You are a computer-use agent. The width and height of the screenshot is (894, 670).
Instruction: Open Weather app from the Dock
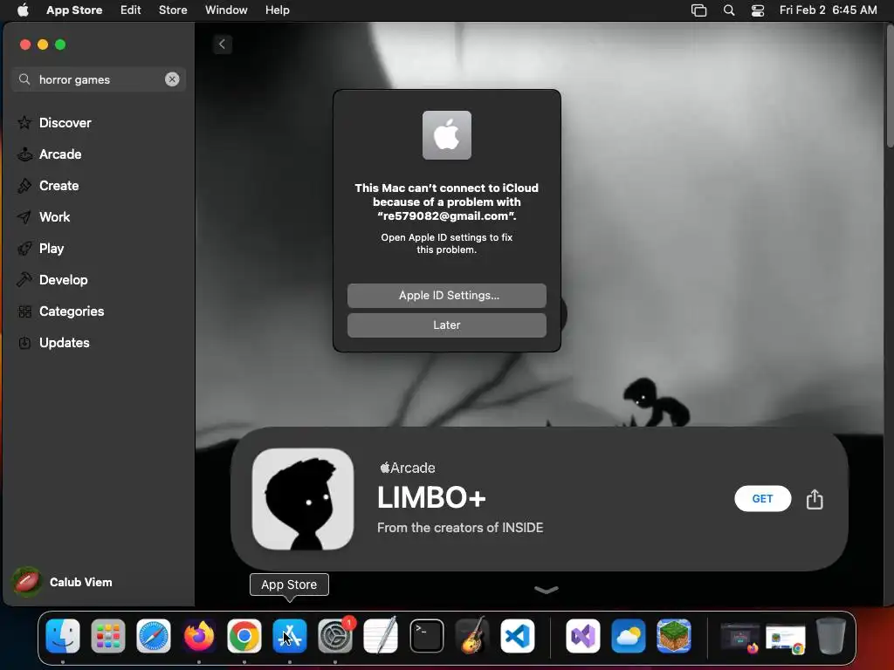click(x=629, y=636)
